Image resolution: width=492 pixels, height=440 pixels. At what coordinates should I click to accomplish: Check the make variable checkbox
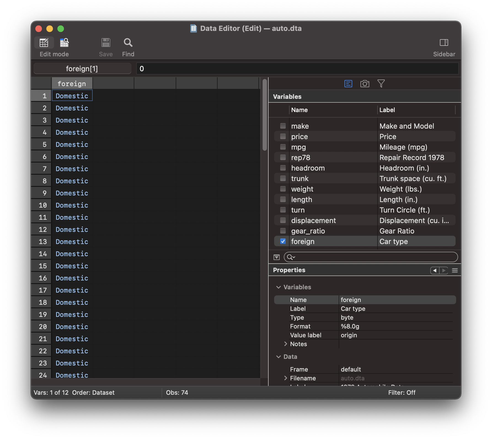coord(283,126)
